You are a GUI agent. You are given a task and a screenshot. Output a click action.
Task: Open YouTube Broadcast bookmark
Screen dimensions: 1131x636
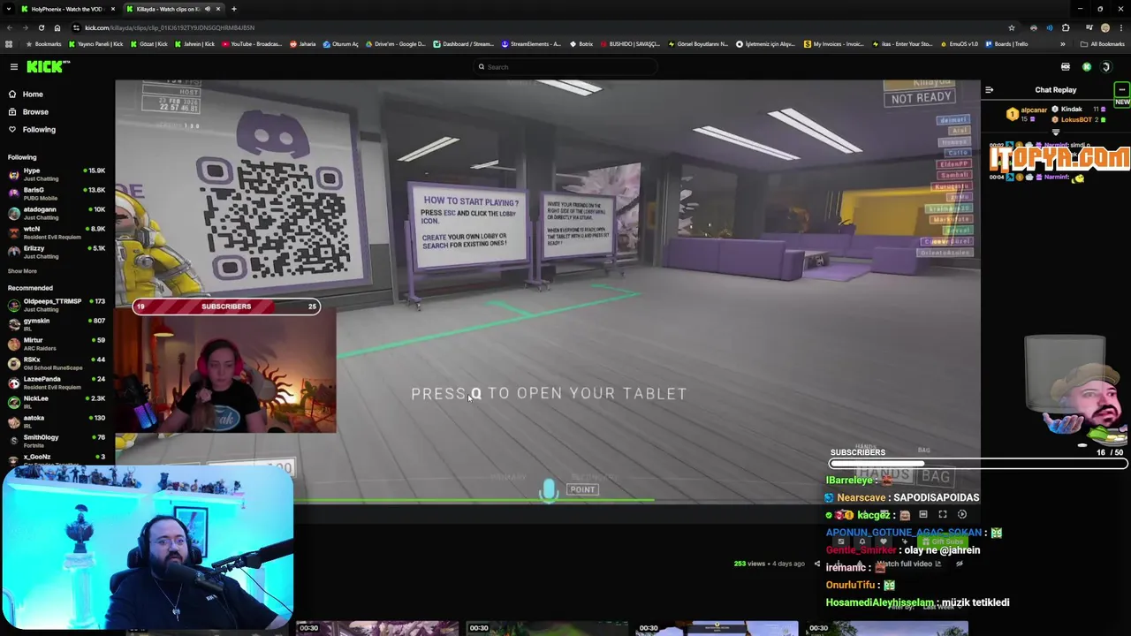tap(252, 44)
